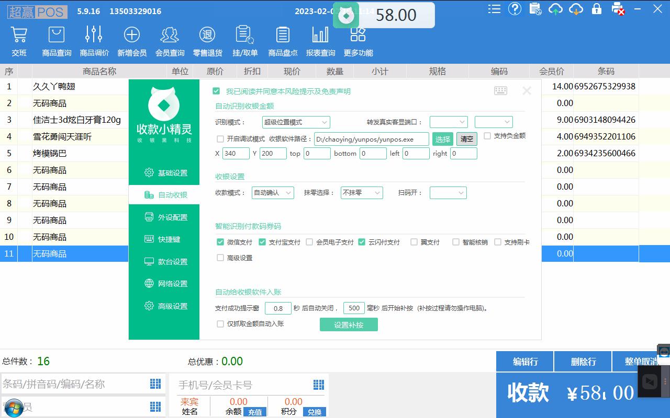This screenshot has height=418, width=670.
Task: Check the 高级设置 advanced checkbox
Action: pos(220,258)
